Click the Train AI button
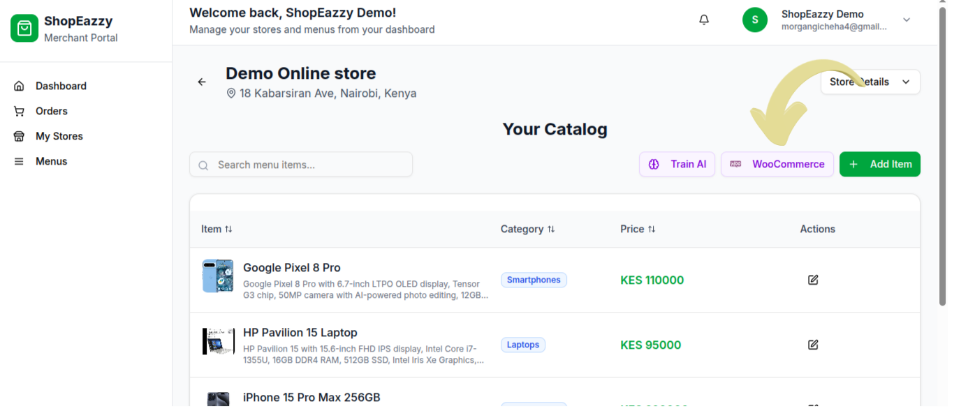The height and width of the screenshot is (413, 968). coord(677,165)
